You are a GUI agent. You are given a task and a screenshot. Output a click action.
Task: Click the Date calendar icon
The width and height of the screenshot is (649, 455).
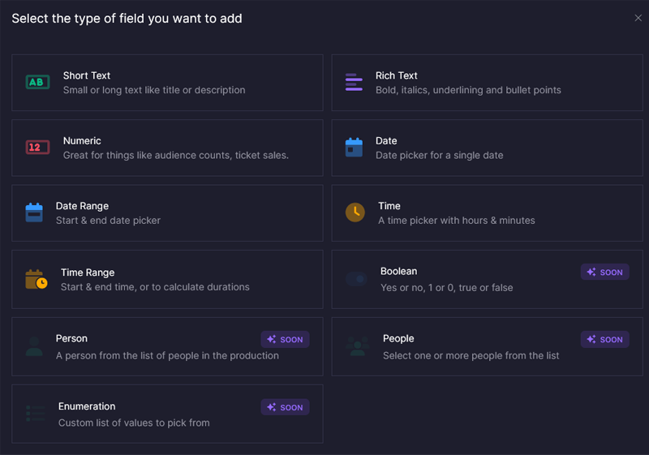354,147
